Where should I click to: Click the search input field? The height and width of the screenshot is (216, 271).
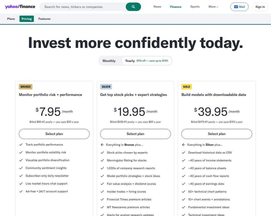coord(83,7)
